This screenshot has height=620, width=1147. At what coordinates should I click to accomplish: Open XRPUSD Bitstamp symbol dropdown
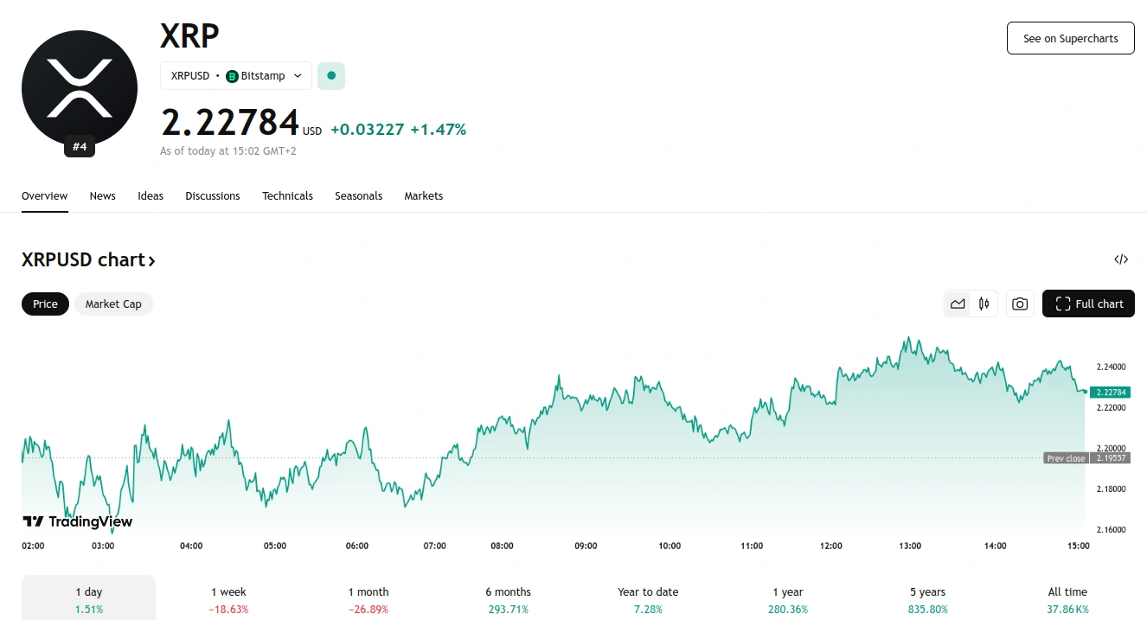[236, 76]
